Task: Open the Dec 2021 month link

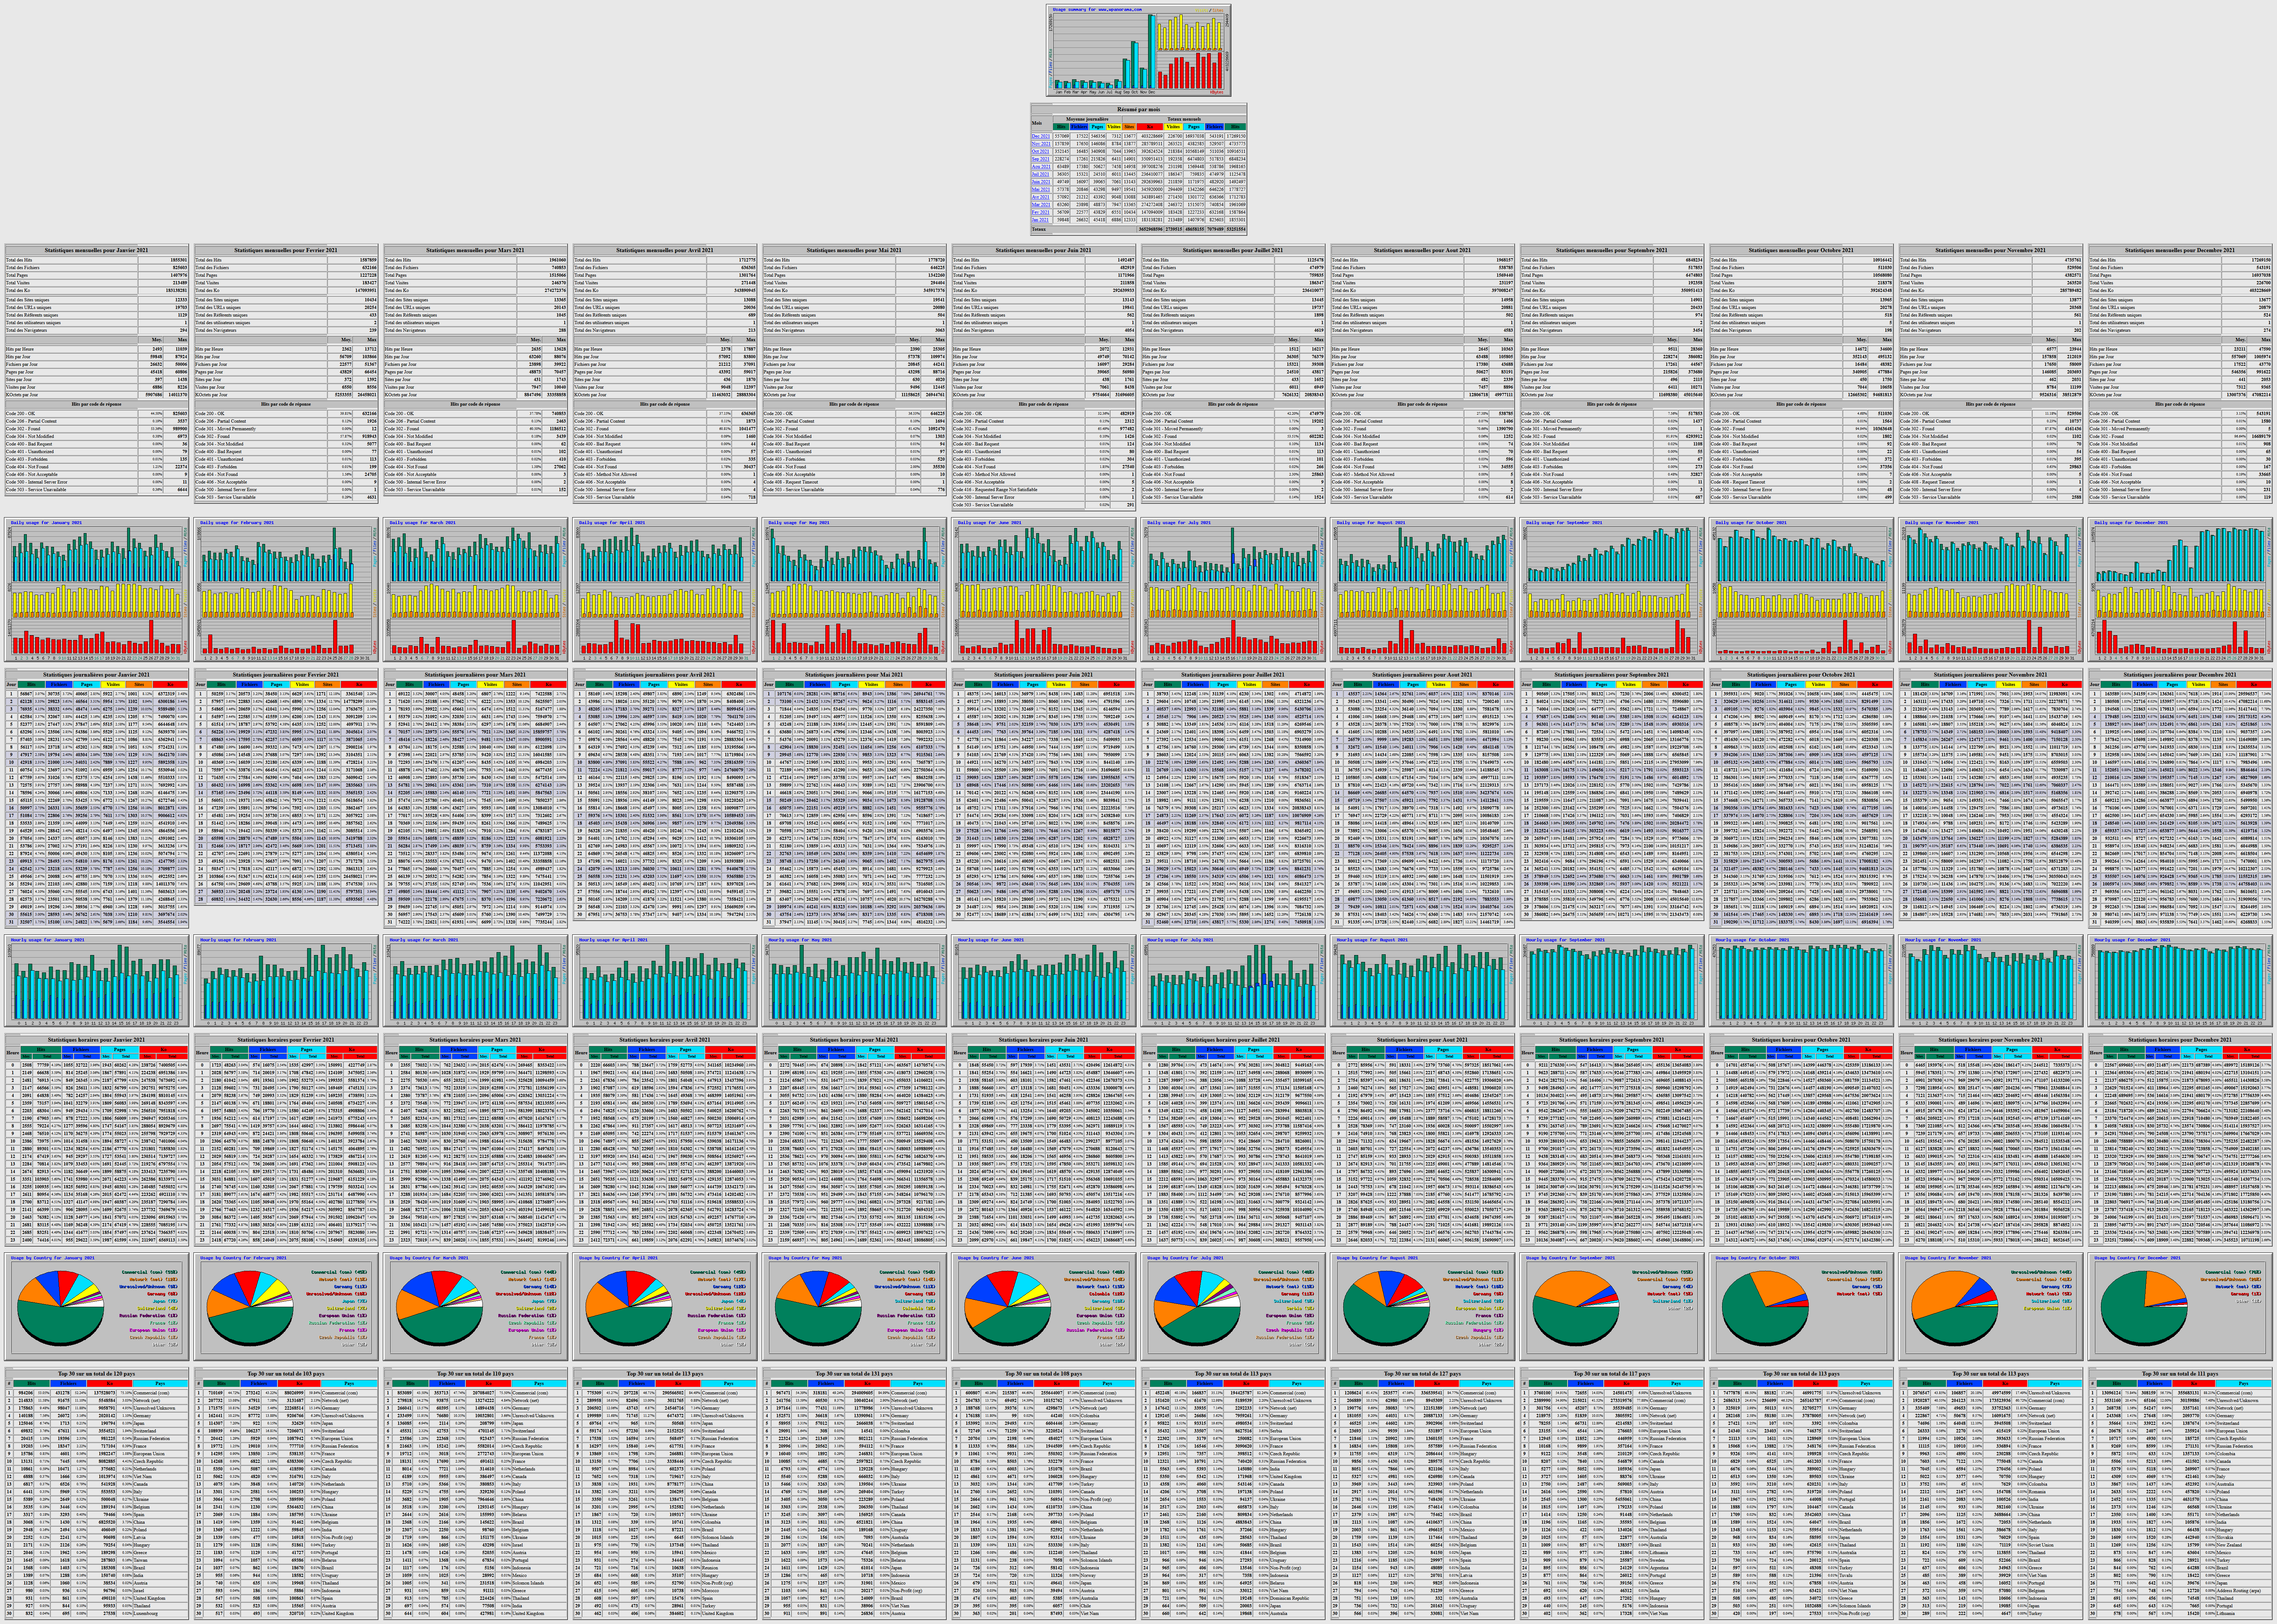Action: click(x=1041, y=136)
